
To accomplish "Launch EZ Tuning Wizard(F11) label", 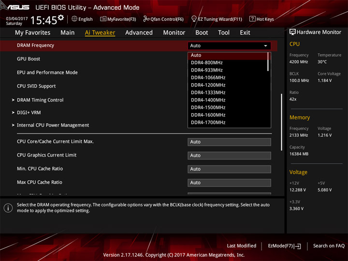I will click(220, 19).
